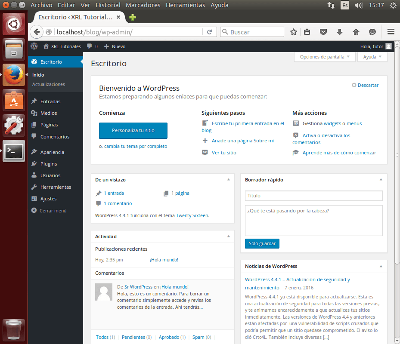Click the Buscar search box
400x344 pixels.
click(x=252, y=32)
